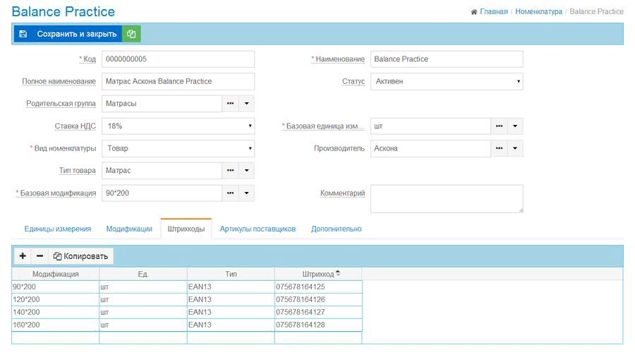
Task: Open the Ставка НДС dropdown
Action: (x=178, y=126)
